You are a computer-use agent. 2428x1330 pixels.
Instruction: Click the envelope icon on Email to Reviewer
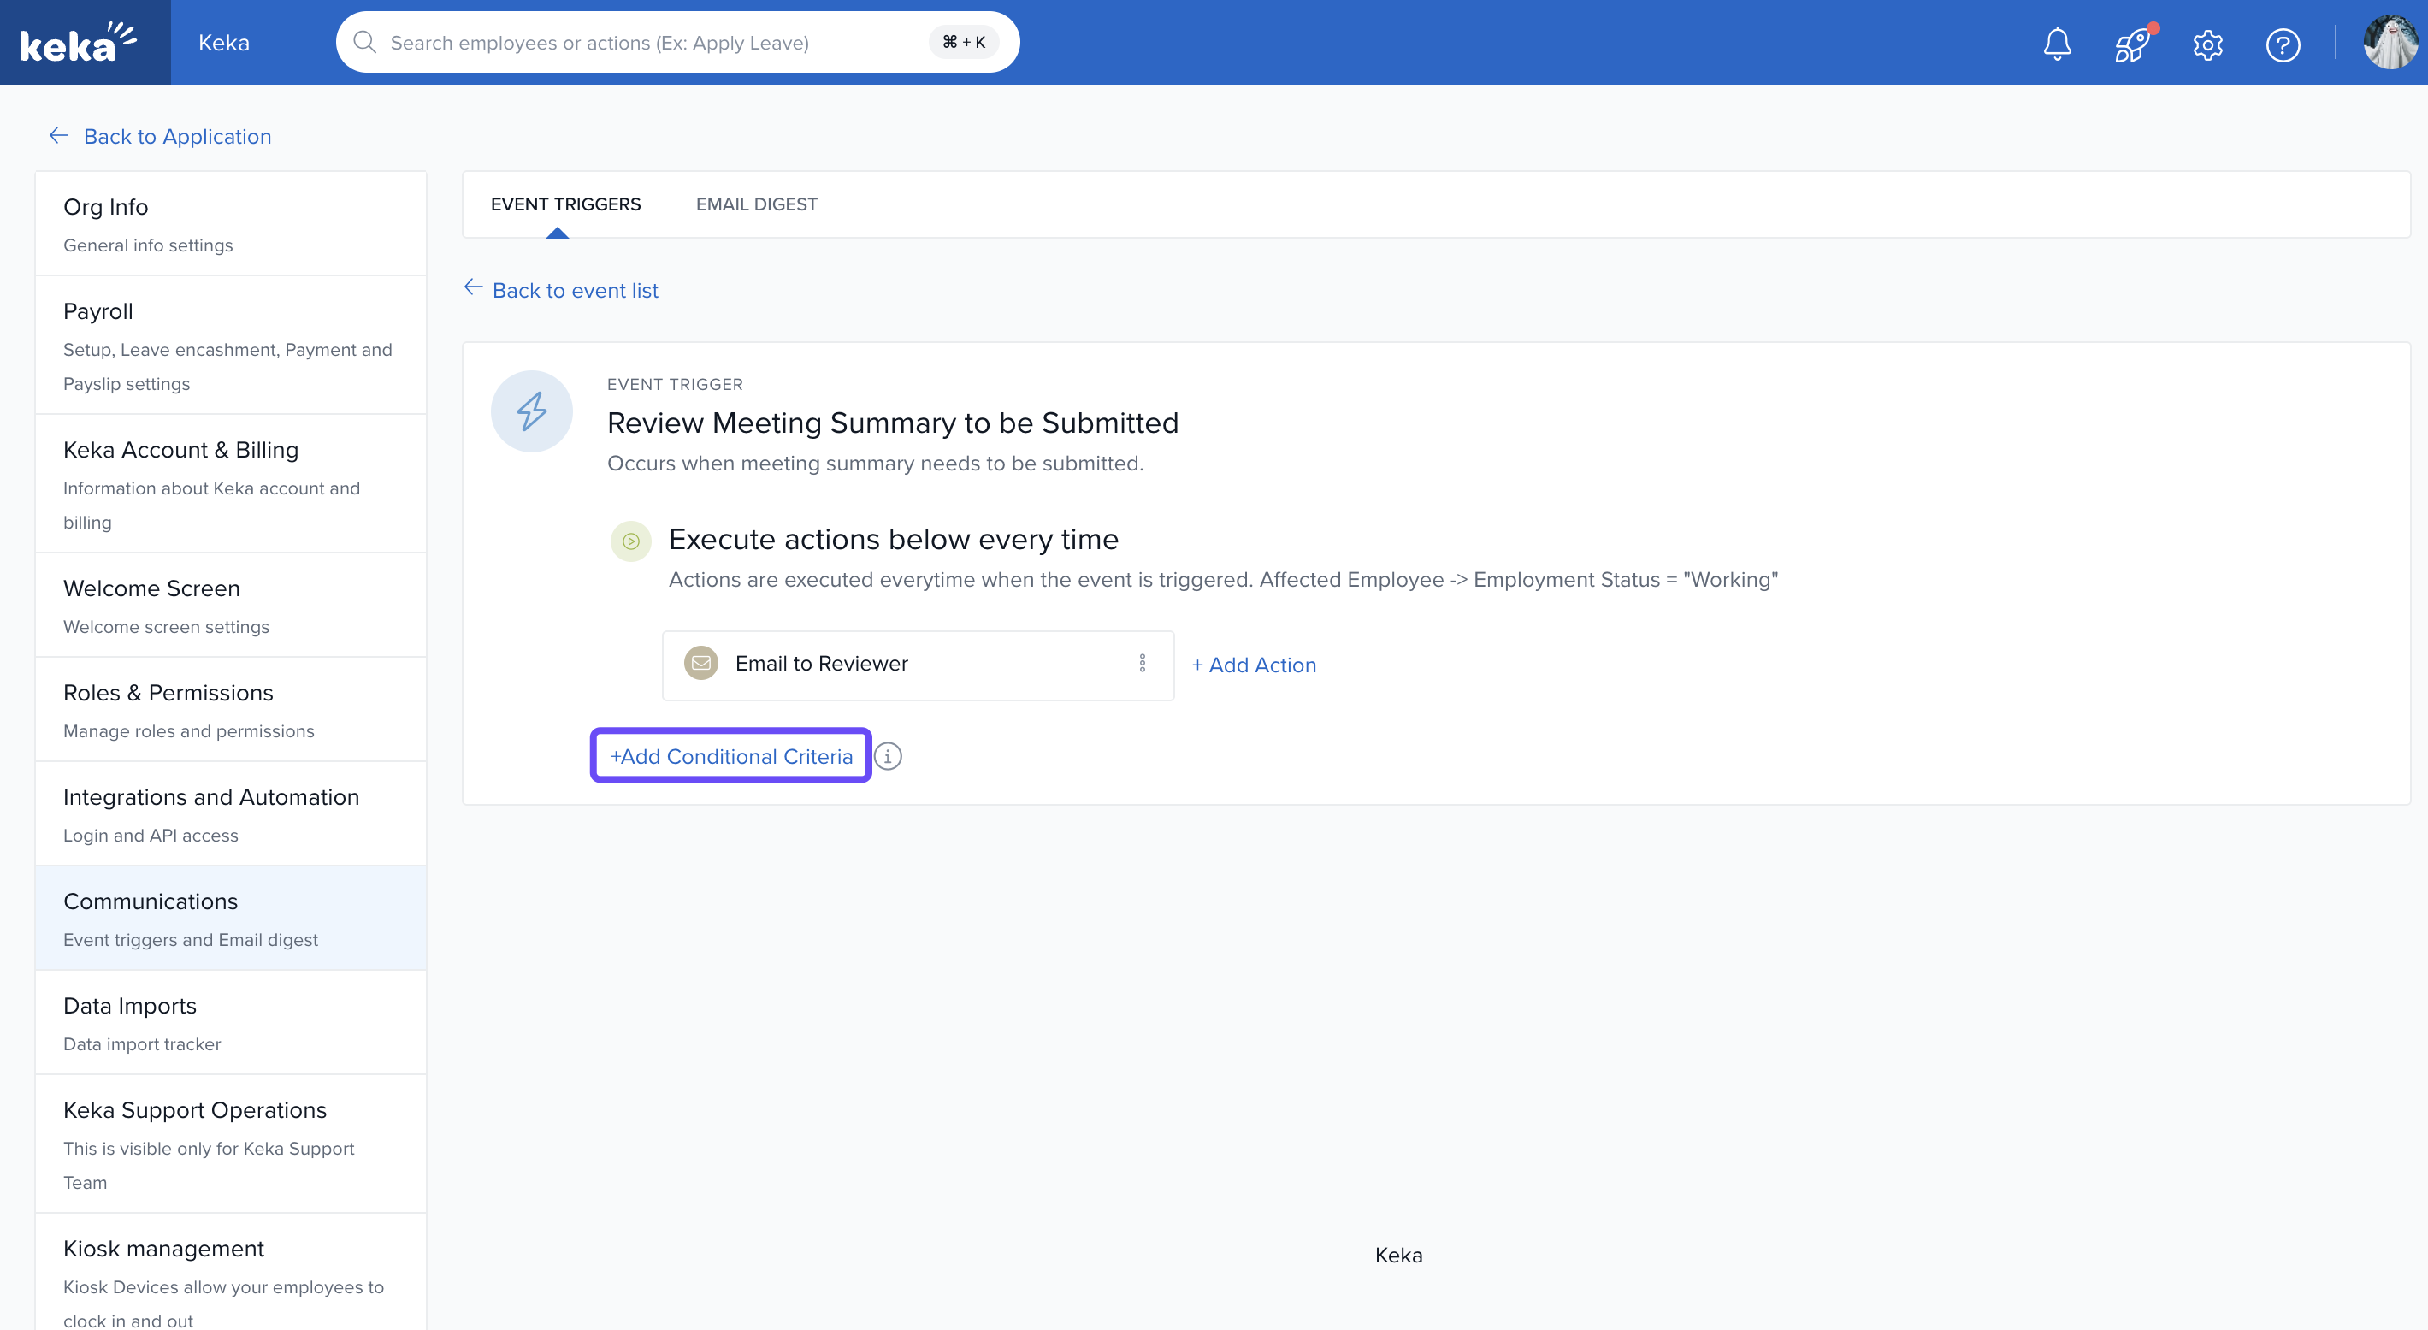(701, 664)
